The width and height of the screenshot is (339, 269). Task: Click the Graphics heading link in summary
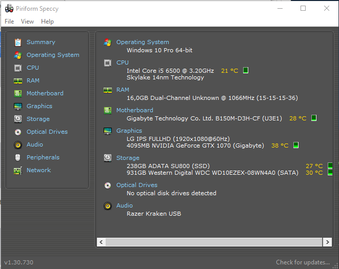pyautogui.click(x=129, y=131)
